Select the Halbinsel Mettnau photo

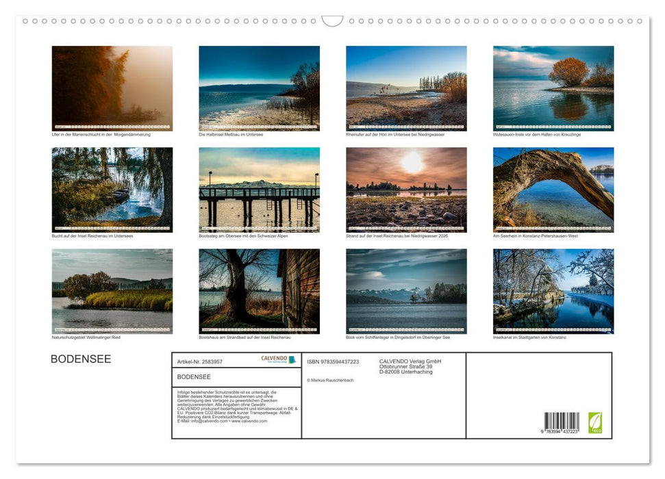tap(259, 88)
